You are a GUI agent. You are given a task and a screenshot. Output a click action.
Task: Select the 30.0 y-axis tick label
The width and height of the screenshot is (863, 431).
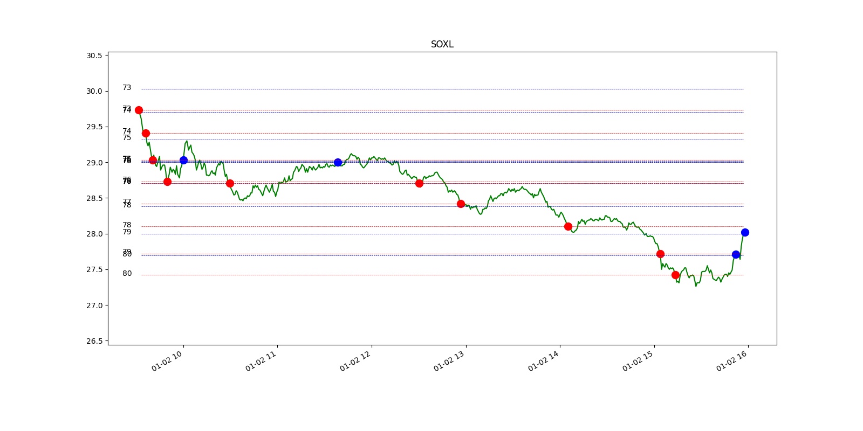click(x=94, y=91)
